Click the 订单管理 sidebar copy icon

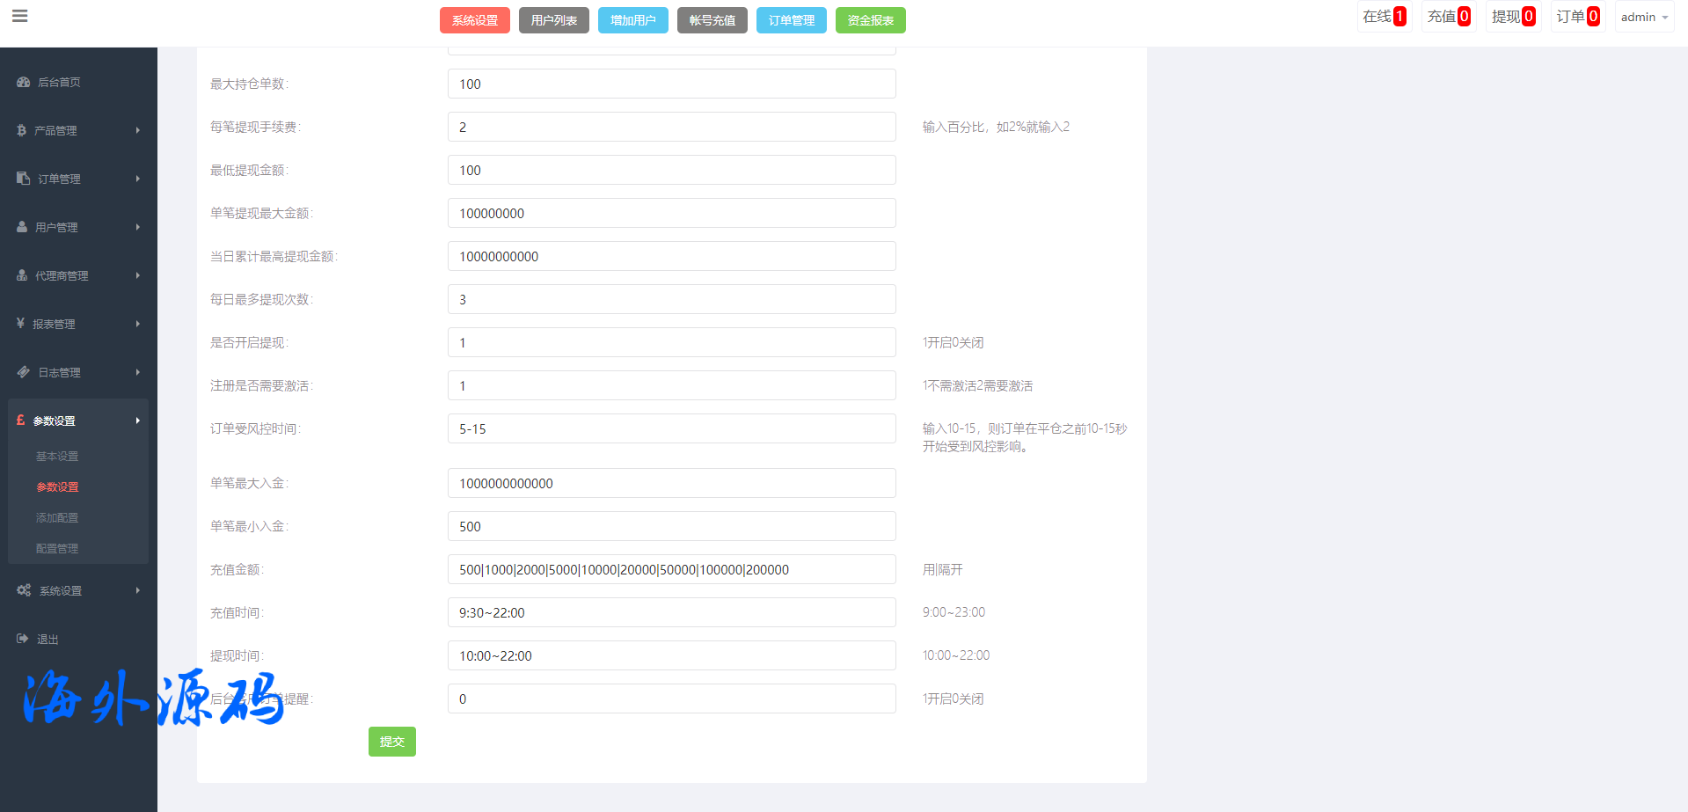click(24, 179)
